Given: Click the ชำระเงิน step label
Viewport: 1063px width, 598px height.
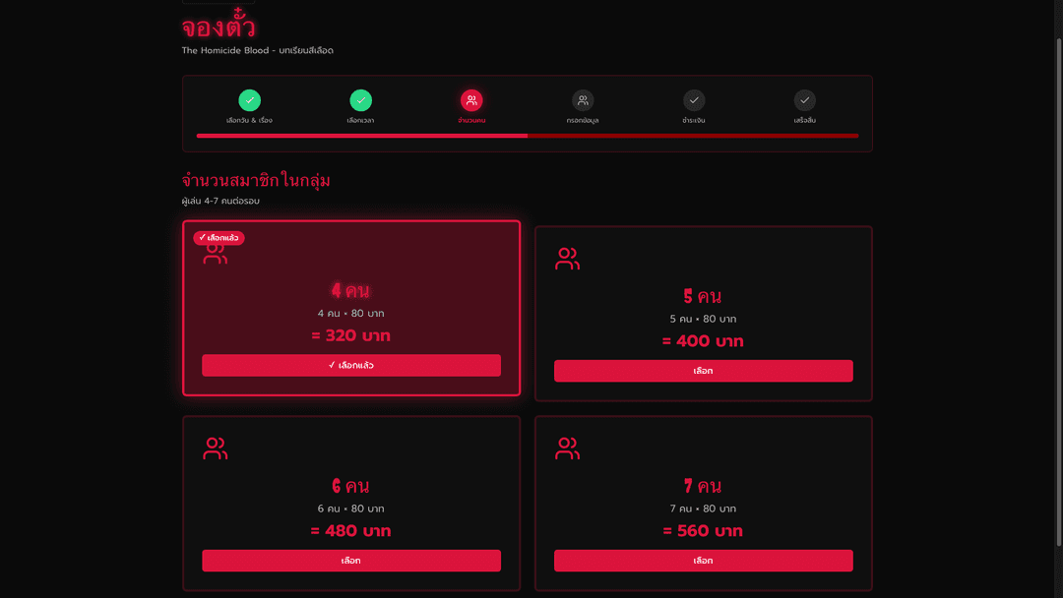Looking at the screenshot, I should pos(694,121).
